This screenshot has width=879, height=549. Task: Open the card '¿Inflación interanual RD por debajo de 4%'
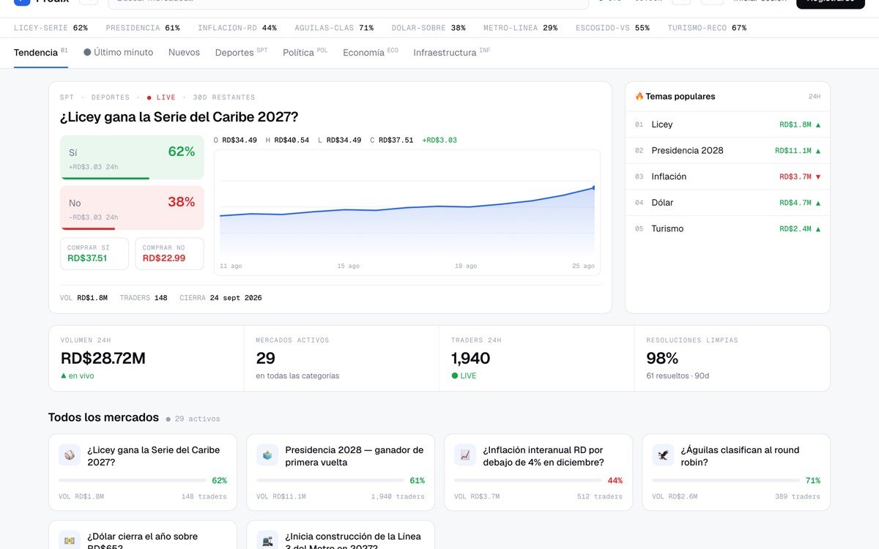pyautogui.click(x=538, y=472)
